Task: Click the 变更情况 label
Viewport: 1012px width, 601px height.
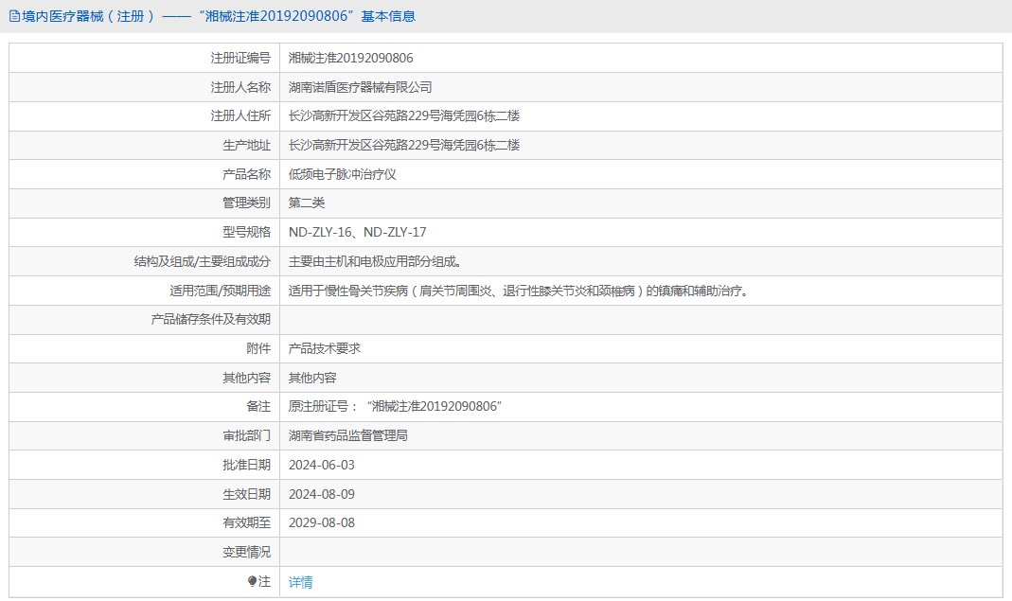Action: pos(246,552)
